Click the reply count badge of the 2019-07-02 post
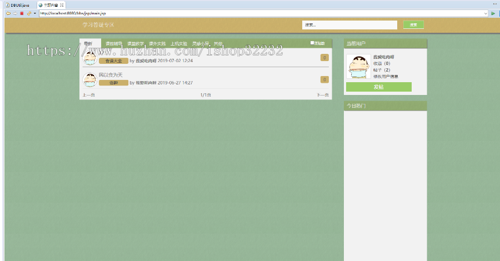The height and width of the screenshot is (261, 500). (324, 58)
